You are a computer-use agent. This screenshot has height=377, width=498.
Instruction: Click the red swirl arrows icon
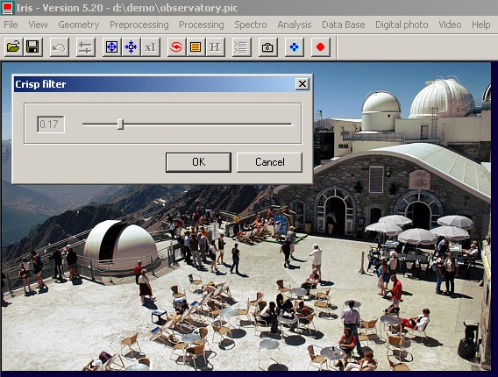(176, 47)
